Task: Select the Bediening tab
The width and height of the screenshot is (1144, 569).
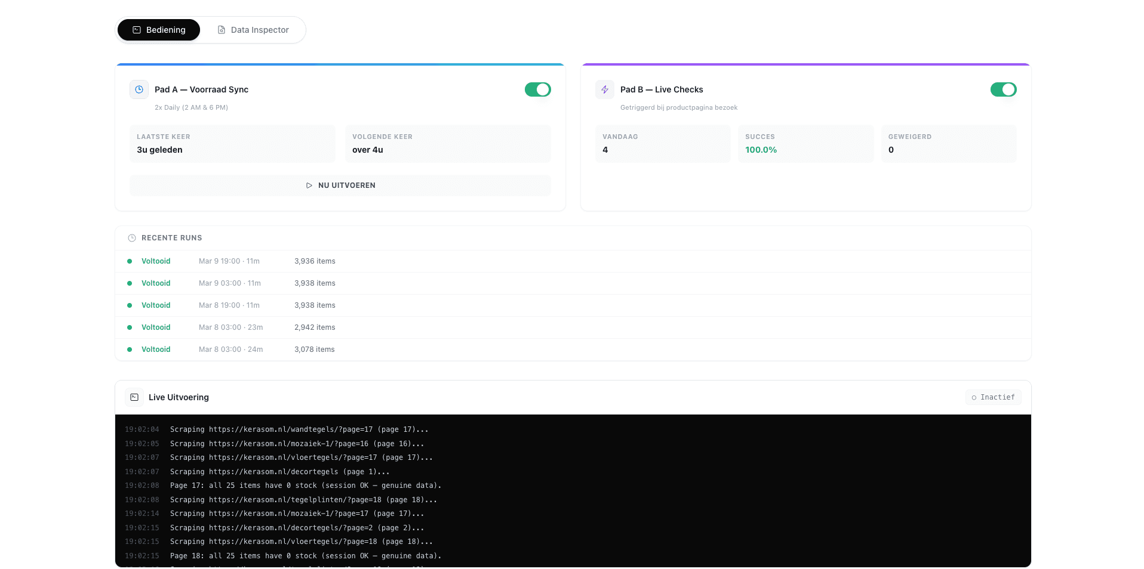Action: tap(159, 29)
